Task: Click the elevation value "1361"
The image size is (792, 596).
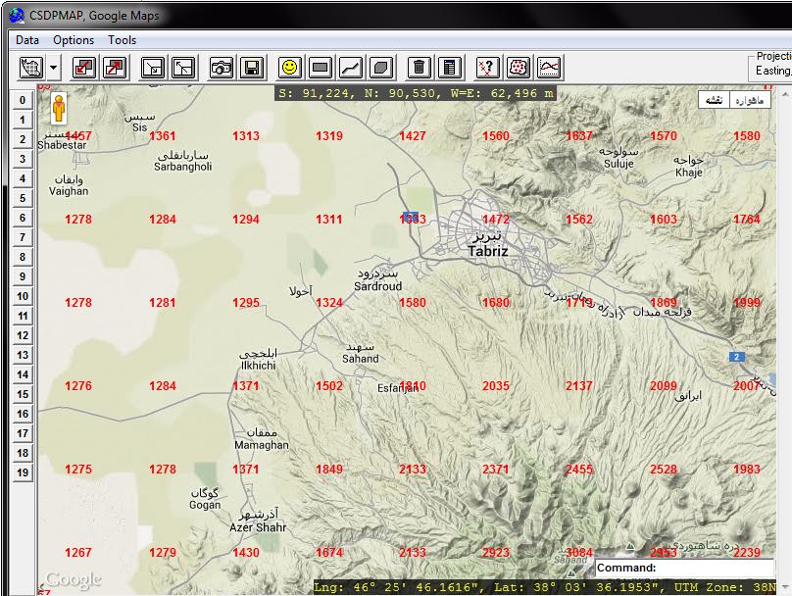Action: pos(162,136)
